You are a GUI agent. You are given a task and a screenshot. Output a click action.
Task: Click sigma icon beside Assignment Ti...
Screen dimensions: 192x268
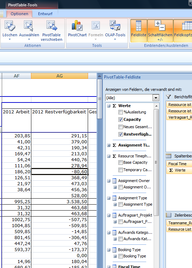(x=114, y=145)
